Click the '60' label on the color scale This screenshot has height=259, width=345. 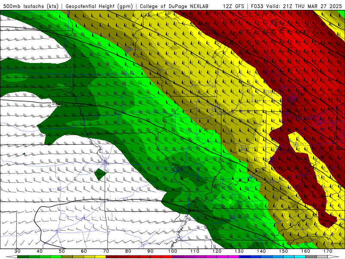[x=84, y=251]
